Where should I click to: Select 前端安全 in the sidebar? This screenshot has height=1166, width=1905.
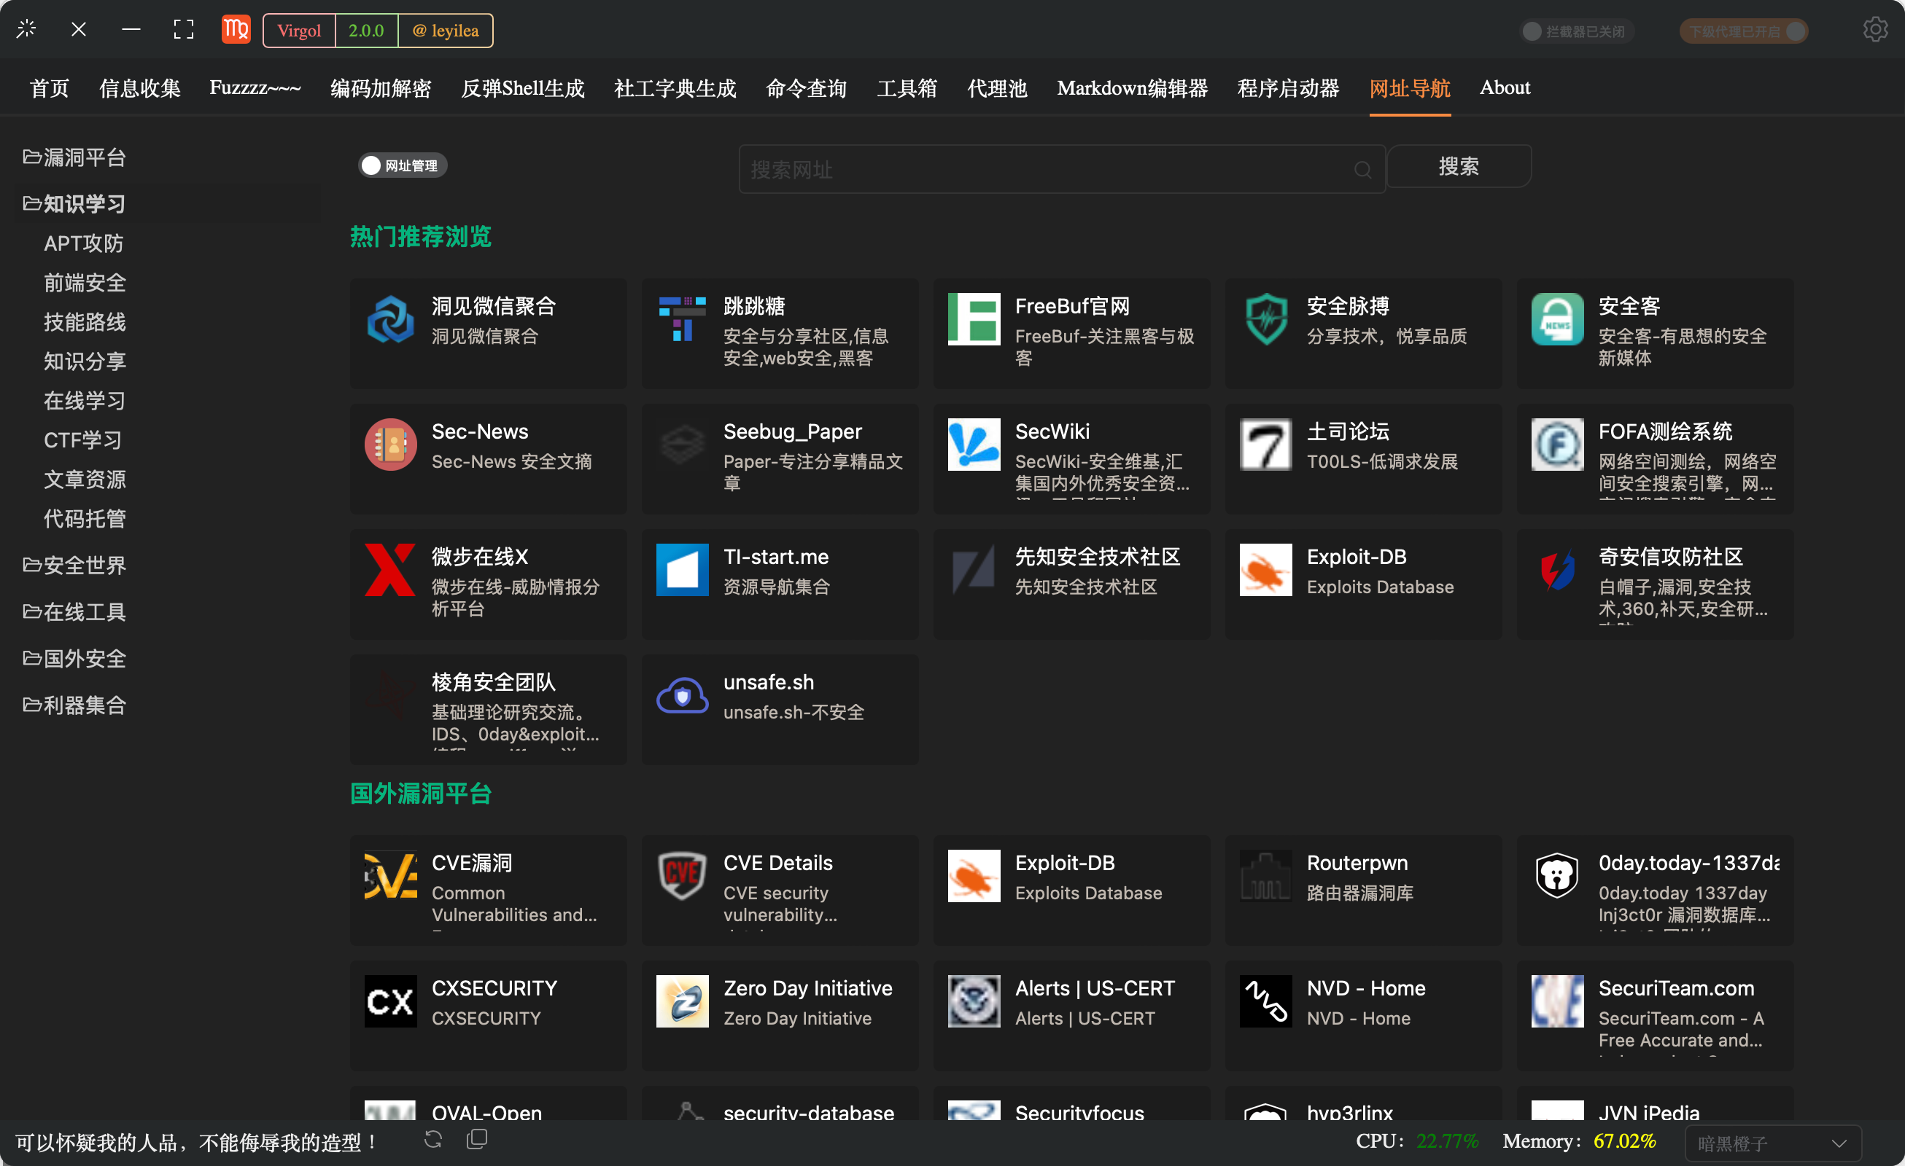click(x=85, y=283)
